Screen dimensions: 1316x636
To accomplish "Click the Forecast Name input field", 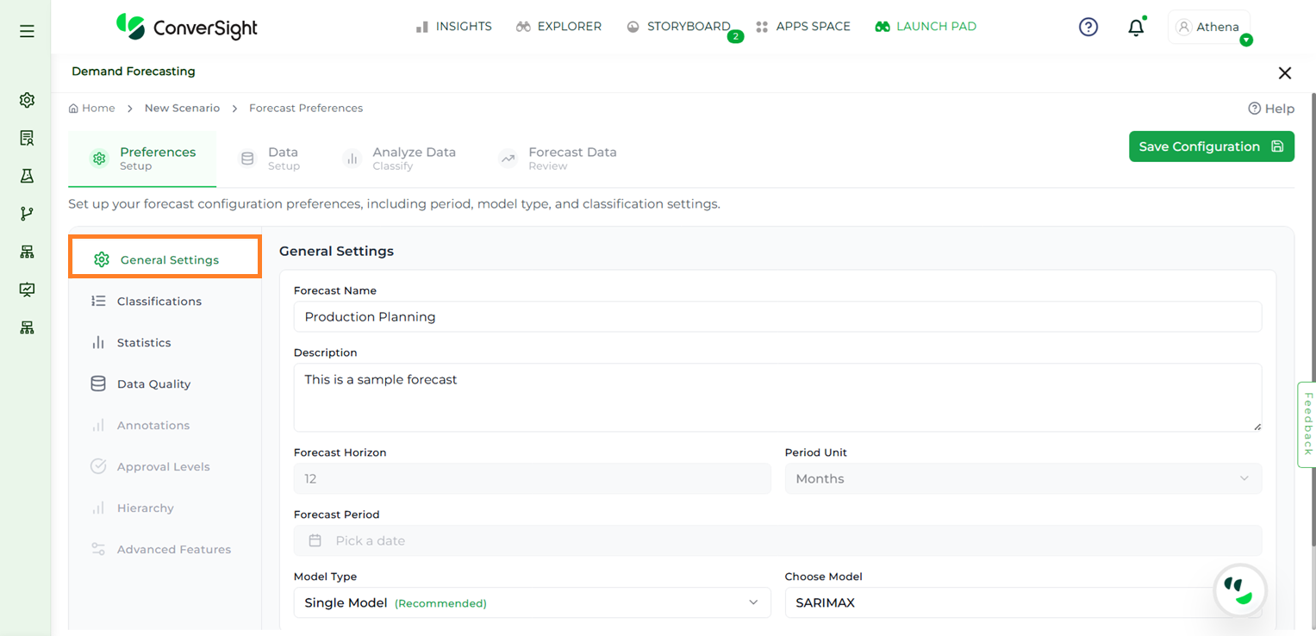I will coord(777,316).
